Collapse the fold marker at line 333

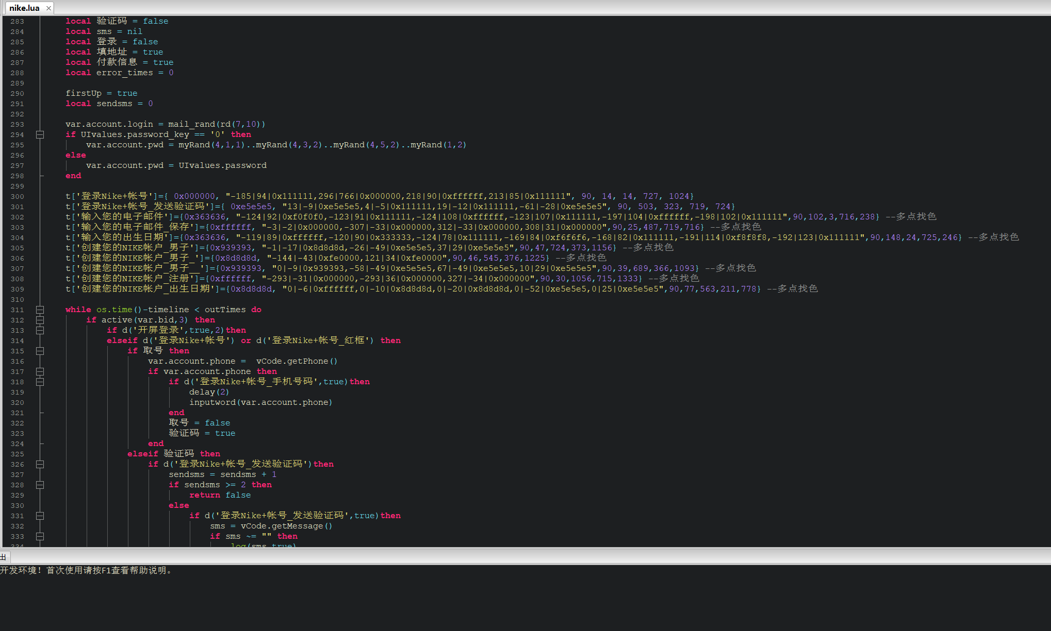[x=40, y=536]
